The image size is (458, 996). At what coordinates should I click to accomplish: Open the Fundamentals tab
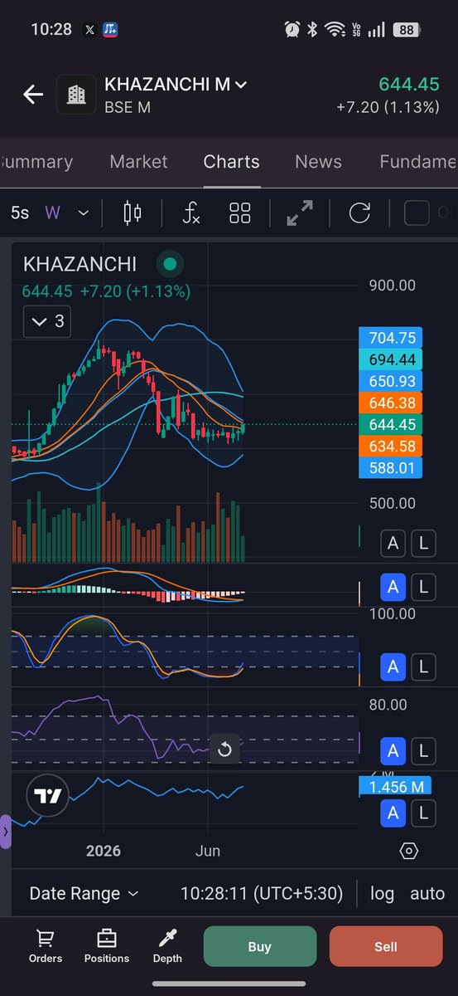418,162
